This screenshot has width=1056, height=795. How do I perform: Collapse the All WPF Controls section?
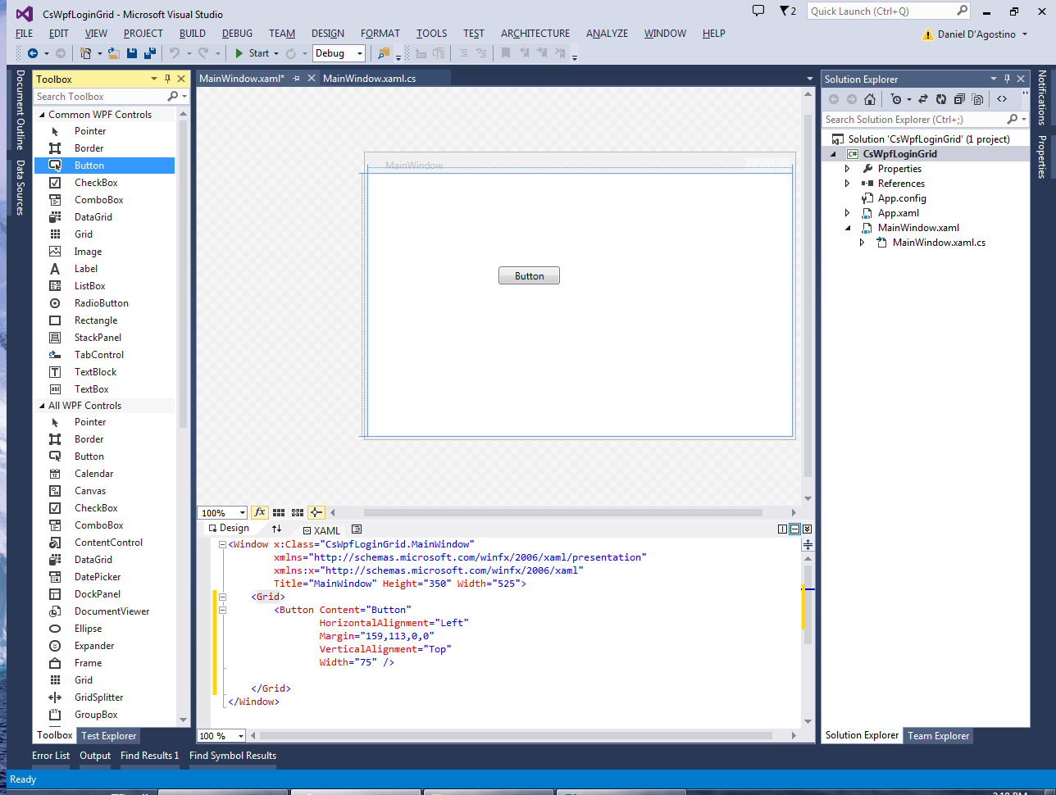coord(42,406)
